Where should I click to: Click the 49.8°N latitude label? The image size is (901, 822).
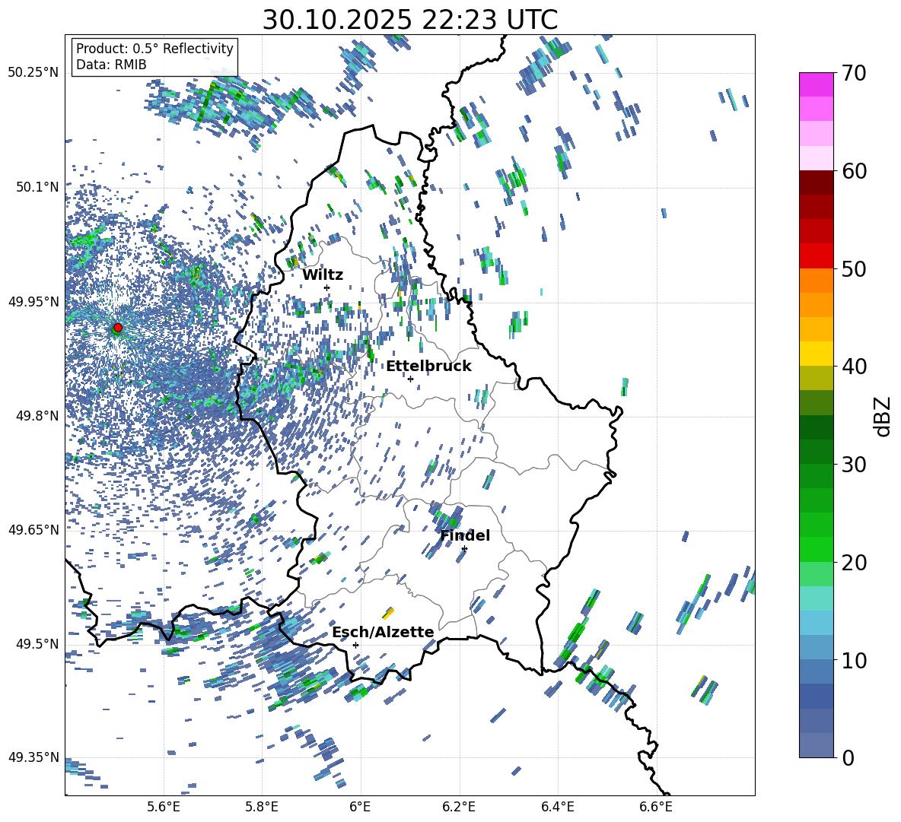tap(37, 416)
